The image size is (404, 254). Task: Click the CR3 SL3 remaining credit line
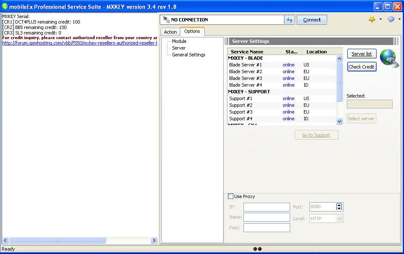(32, 33)
